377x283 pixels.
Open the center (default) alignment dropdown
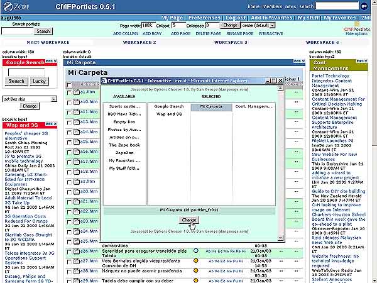[x=272, y=25]
